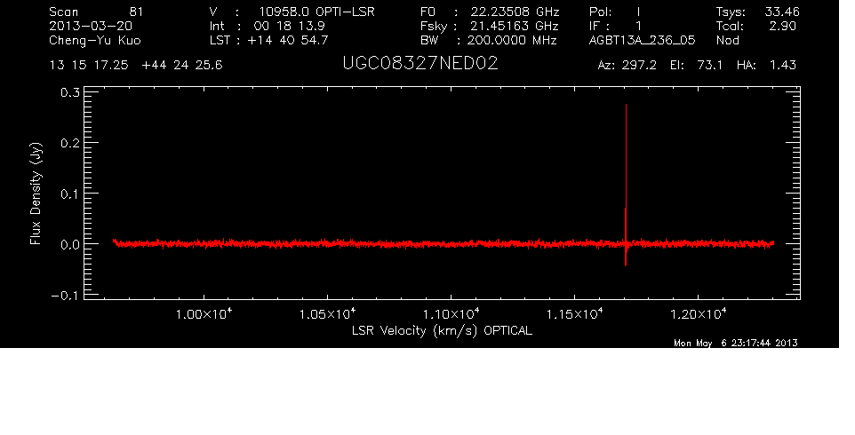The height and width of the screenshot is (435, 855).
Task: Click the 1.00×10⁴ x-axis tick label
Action: pyautogui.click(x=204, y=313)
